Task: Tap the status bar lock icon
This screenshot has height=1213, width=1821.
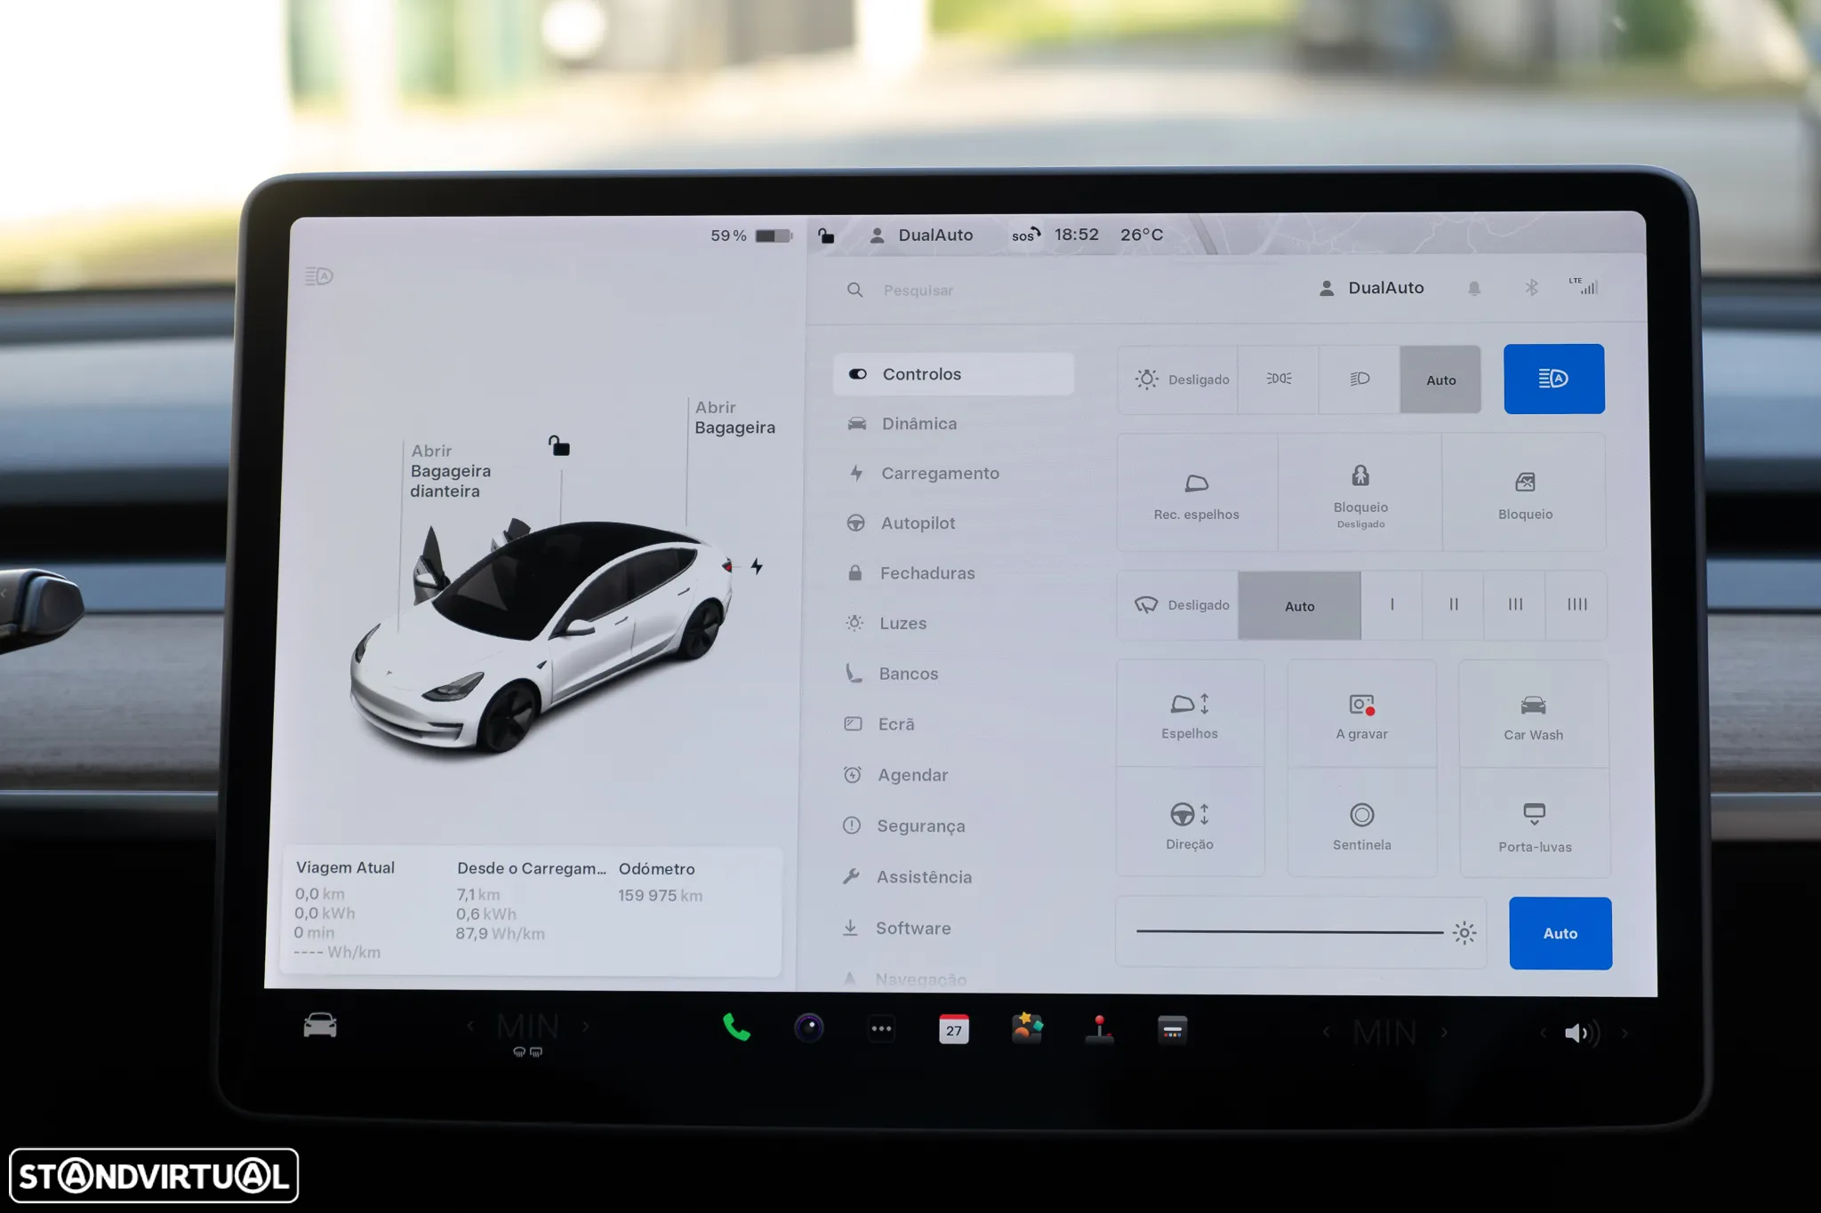Action: [x=826, y=235]
